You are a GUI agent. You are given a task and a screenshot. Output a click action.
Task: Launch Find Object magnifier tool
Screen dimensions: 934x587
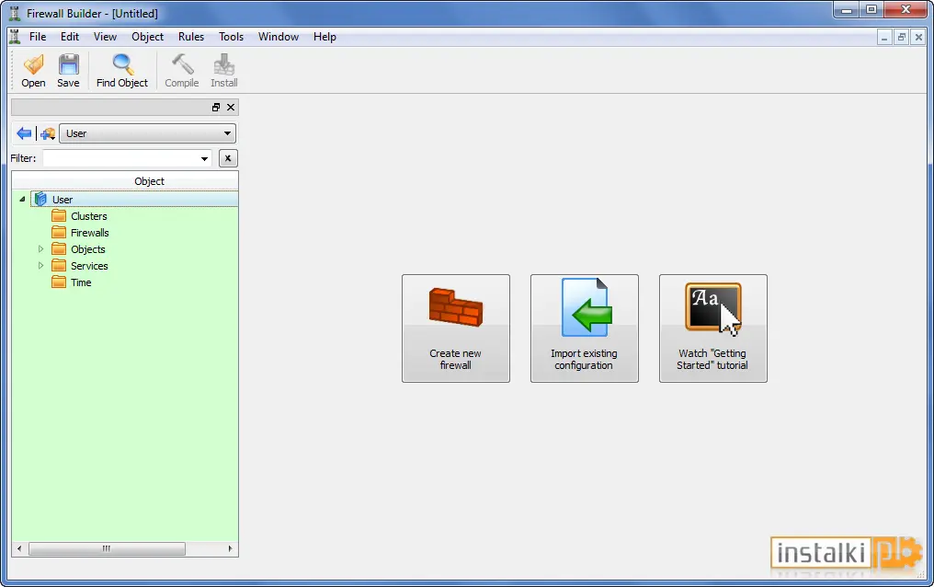122,71
